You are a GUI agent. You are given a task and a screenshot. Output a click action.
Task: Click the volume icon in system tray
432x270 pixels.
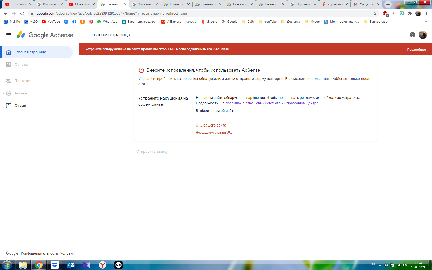coord(404,265)
